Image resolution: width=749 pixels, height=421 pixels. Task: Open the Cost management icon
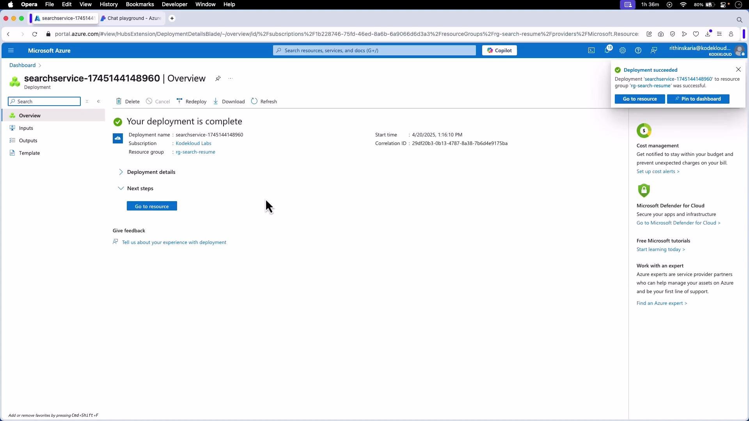coord(644,131)
